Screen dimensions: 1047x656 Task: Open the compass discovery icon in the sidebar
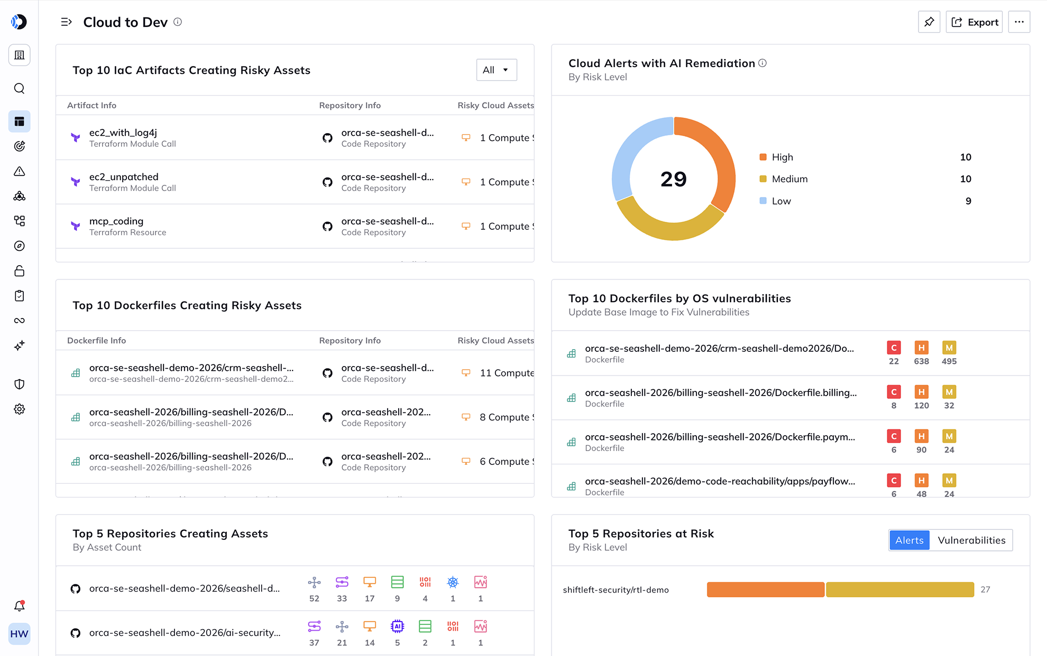19,246
